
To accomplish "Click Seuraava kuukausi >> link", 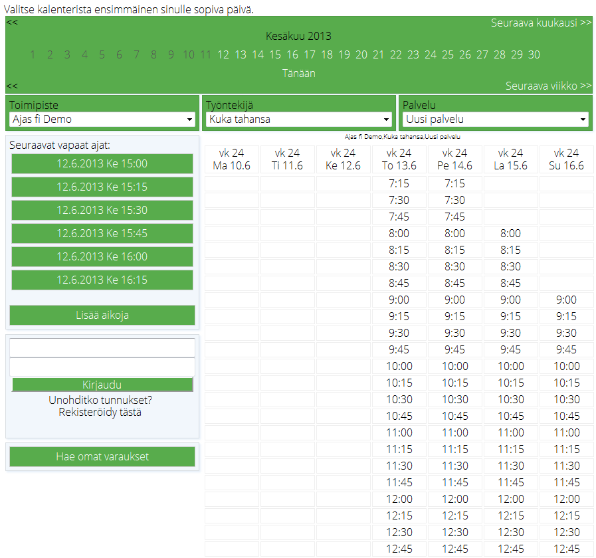I will point(541,22).
